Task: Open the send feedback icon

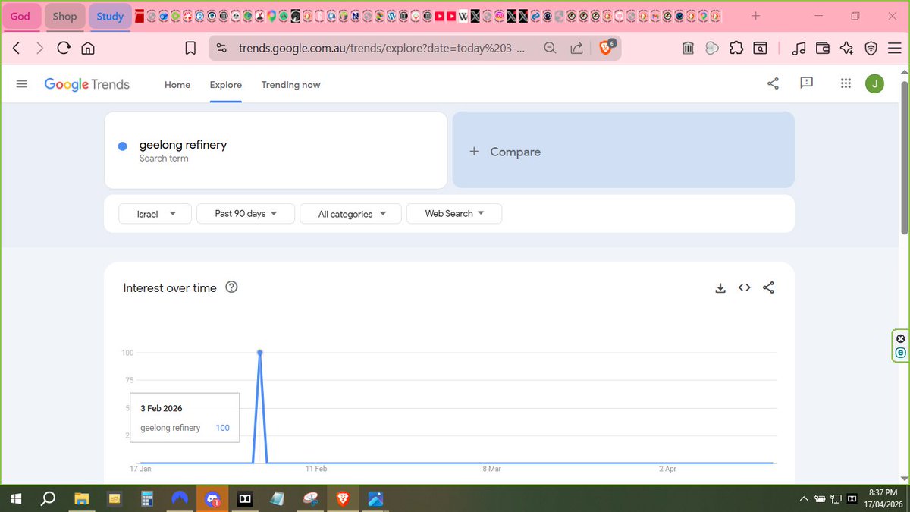Action: [x=807, y=83]
